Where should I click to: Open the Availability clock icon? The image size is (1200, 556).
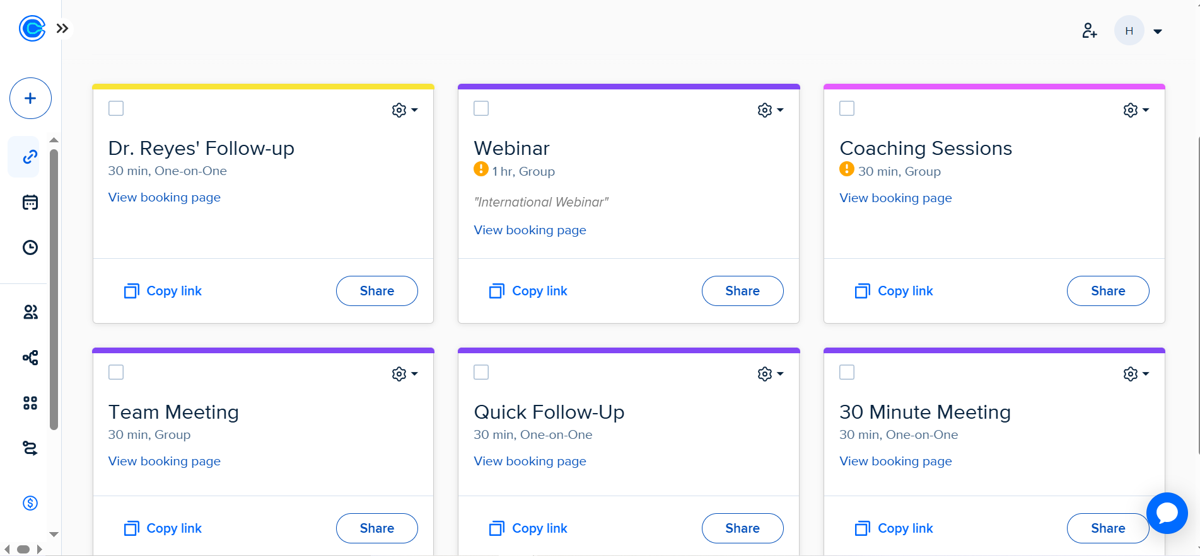click(x=30, y=247)
